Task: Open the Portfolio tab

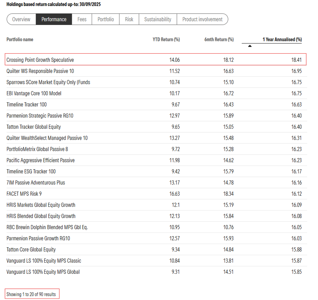Action: [x=106, y=19]
